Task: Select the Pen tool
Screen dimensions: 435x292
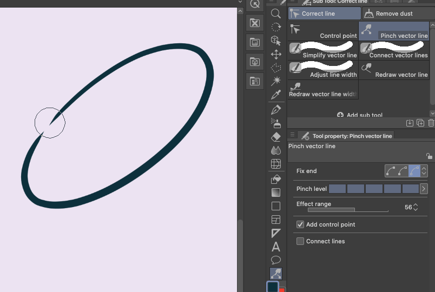Action: [x=276, y=110]
